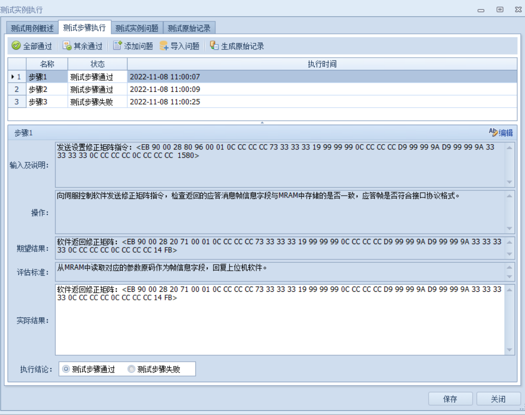Click the time cell 2022-11-08 11:00:25
The height and width of the screenshot is (415, 525).
pos(322,101)
